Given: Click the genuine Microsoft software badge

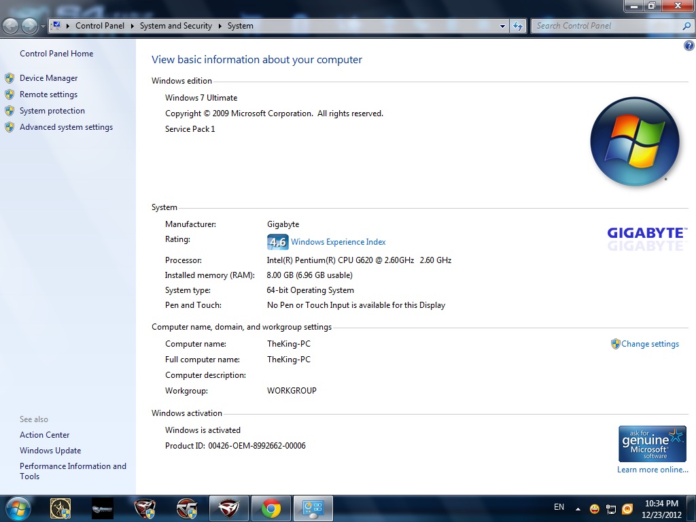Looking at the screenshot, I should tap(652, 444).
